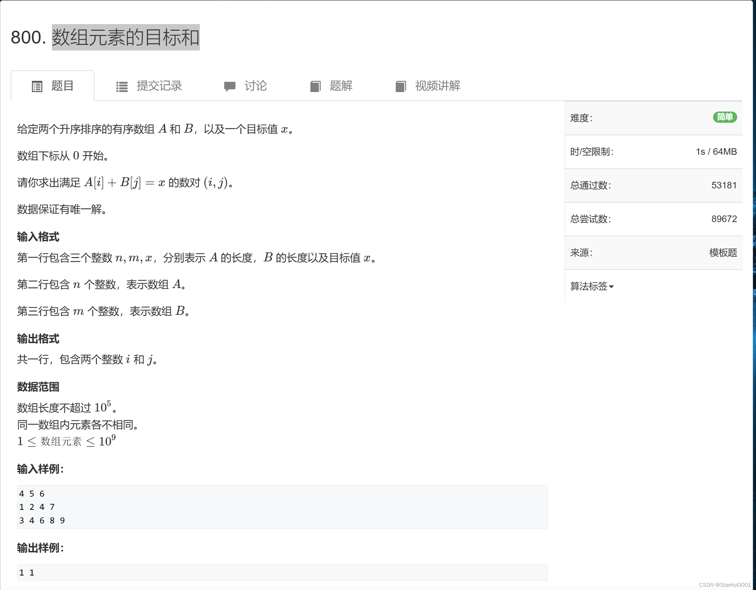Click the total attempts count 89672
This screenshot has height=590, width=756.
[724, 219]
